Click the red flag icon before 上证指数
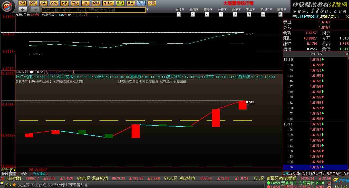 tap(2, 178)
